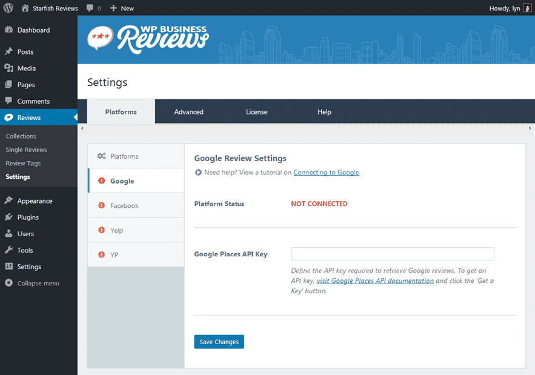Image resolution: width=535 pixels, height=375 pixels.
Task: Click the right scroll arrow under the tabs
Action: pyautogui.click(x=530, y=128)
